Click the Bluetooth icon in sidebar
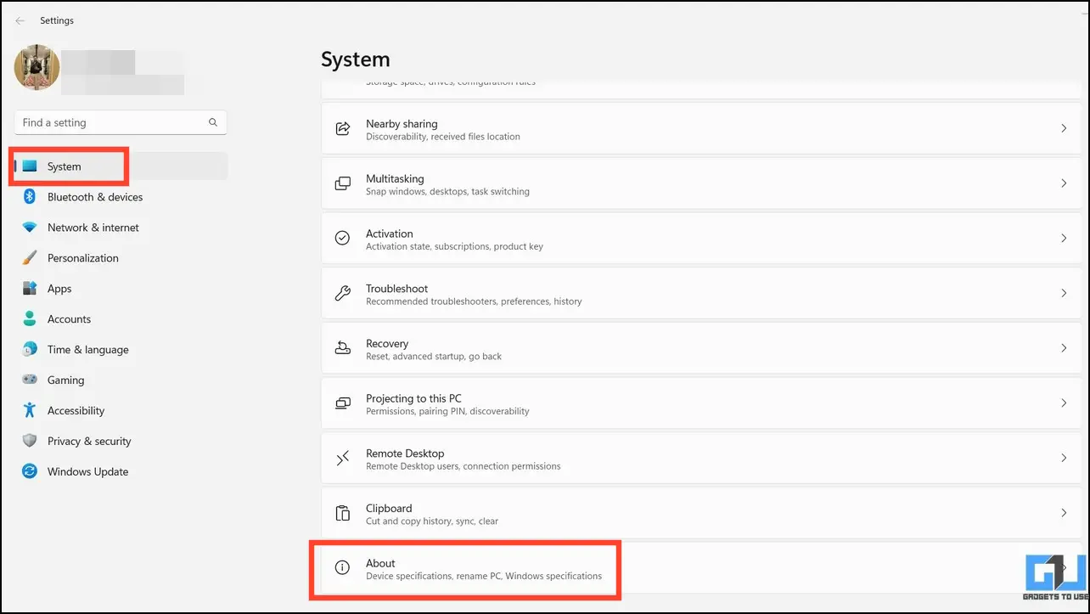The width and height of the screenshot is (1090, 614). pyautogui.click(x=30, y=197)
